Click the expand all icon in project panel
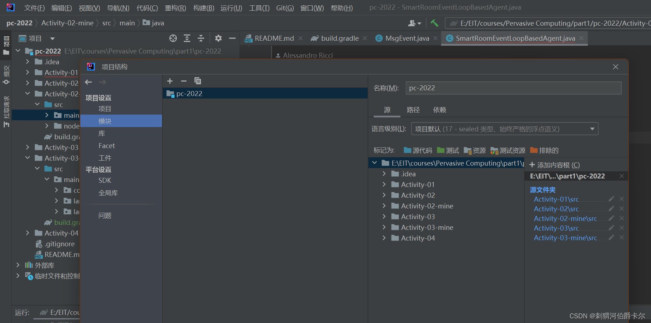Image resolution: width=651 pixels, height=323 pixels. pyautogui.click(x=187, y=38)
